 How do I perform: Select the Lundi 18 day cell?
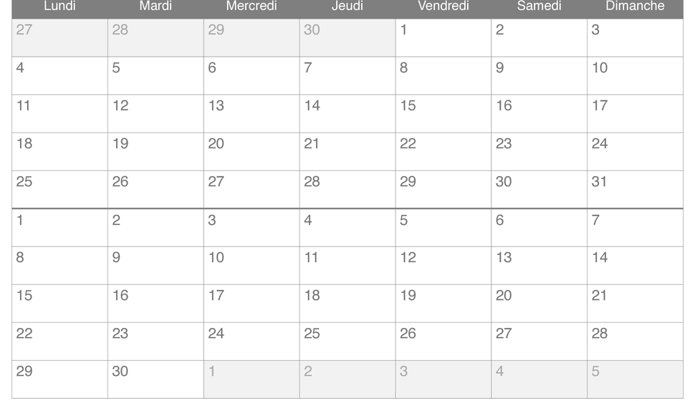pyautogui.click(x=60, y=152)
